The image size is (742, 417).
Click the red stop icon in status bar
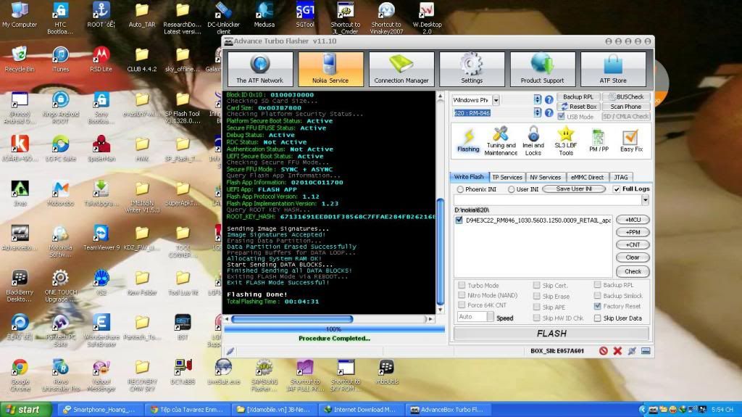[x=604, y=351]
